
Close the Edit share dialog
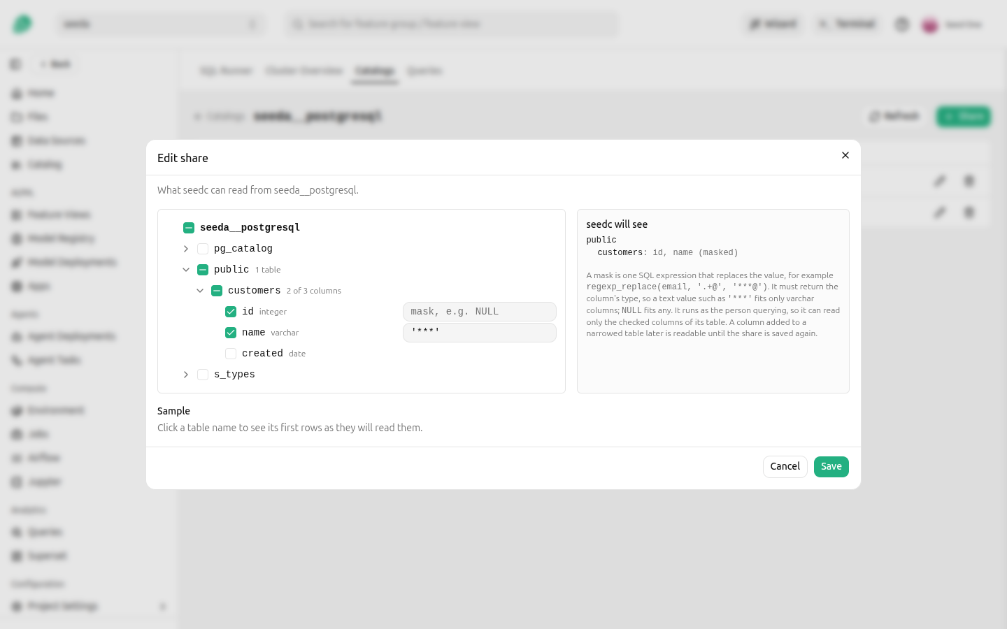click(x=845, y=155)
